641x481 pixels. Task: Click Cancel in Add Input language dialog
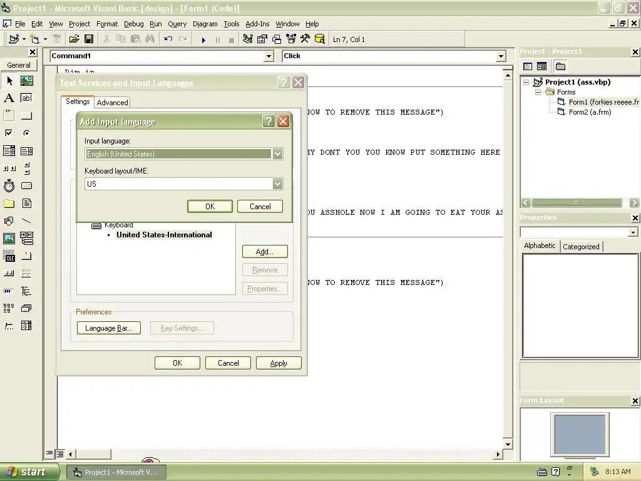[260, 207]
